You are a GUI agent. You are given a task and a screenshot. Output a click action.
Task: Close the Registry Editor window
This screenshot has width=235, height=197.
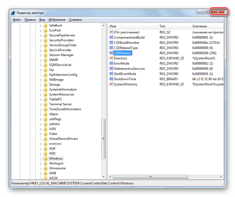click(x=218, y=11)
